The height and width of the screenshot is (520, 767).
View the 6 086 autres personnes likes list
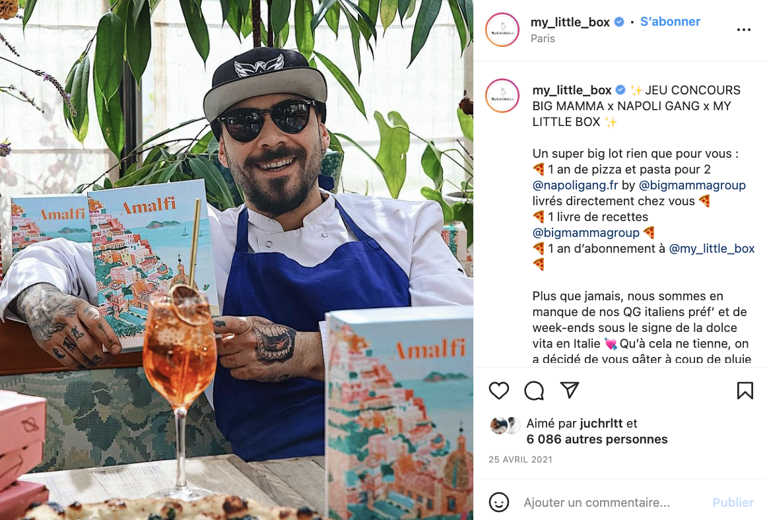(597, 439)
